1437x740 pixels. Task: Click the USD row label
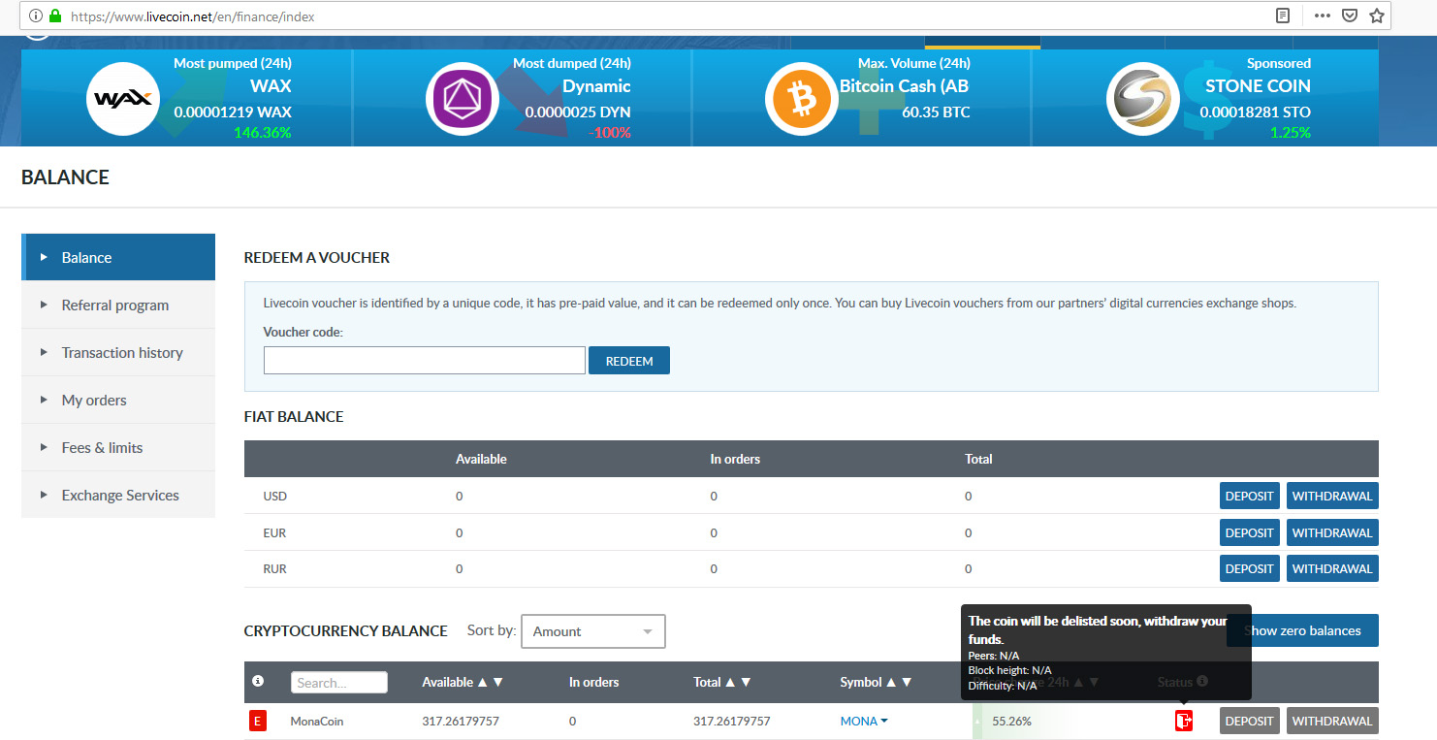(x=275, y=496)
